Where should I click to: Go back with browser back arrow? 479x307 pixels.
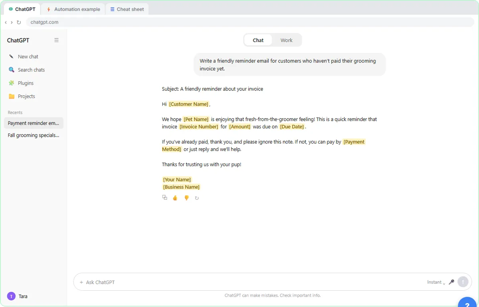pyautogui.click(x=6, y=22)
